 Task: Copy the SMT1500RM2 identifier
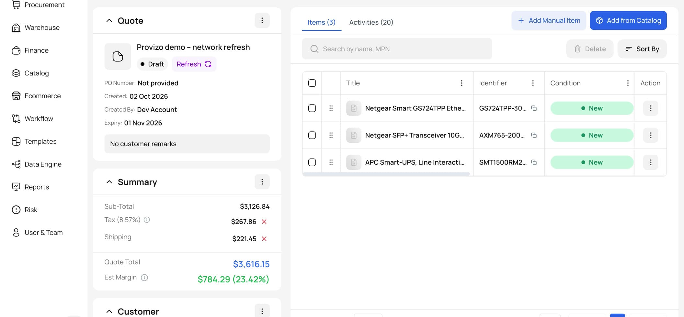click(534, 162)
